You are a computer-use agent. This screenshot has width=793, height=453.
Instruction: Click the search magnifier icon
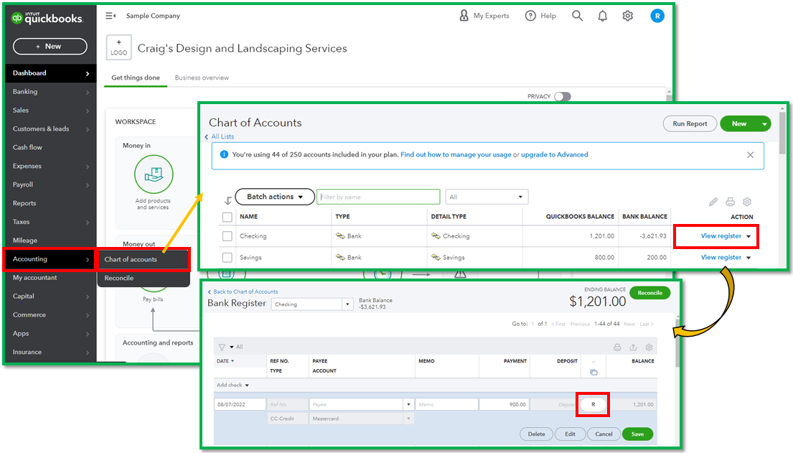coord(577,16)
